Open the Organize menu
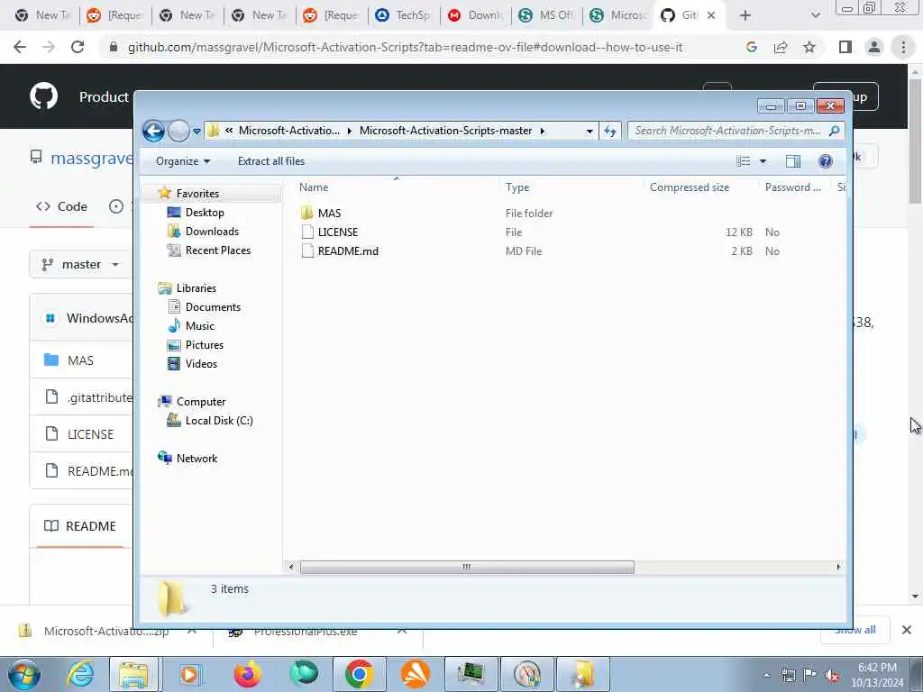 coord(182,161)
